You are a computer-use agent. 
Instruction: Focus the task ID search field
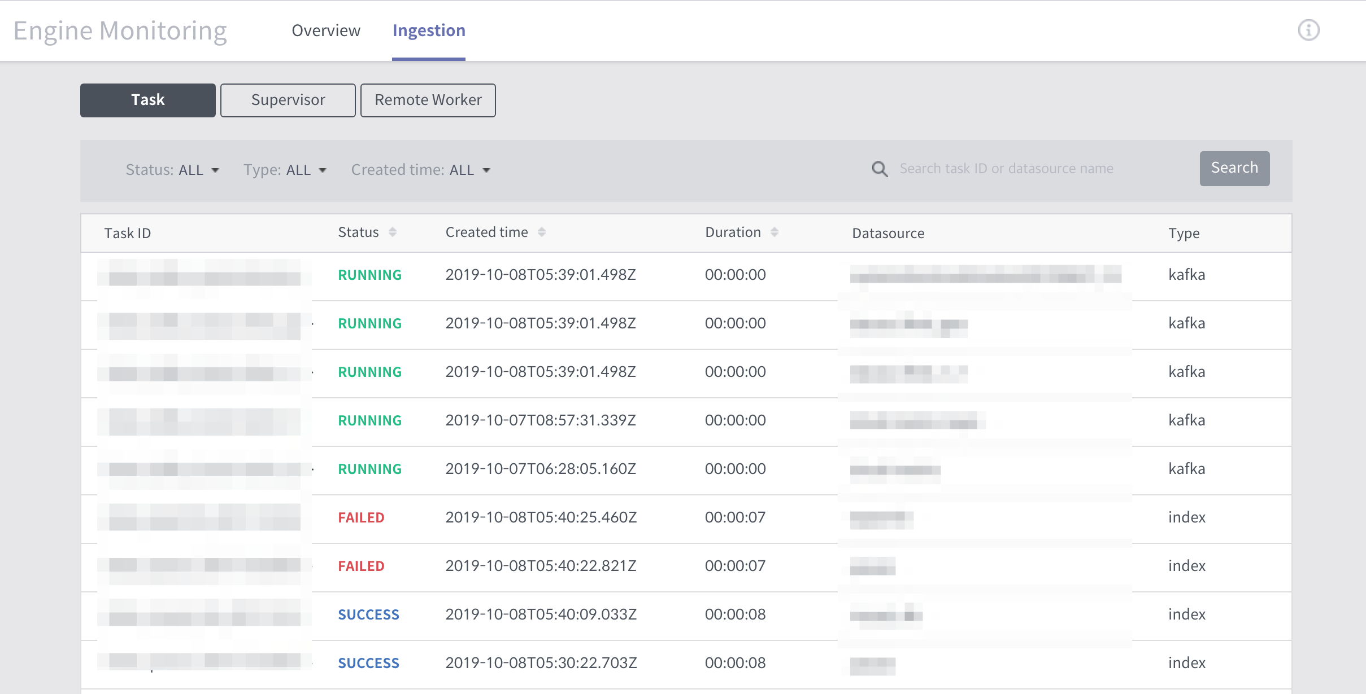(1039, 169)
